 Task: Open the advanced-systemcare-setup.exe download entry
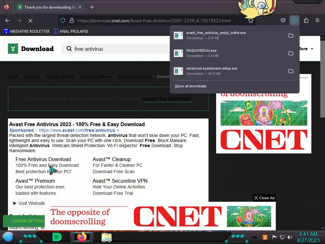click(x=228, y=71)
